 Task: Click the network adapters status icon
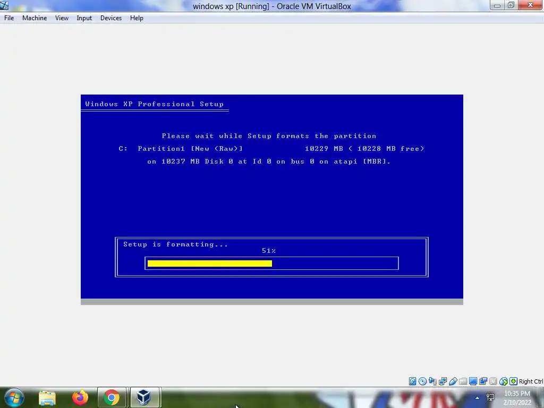(x=443, y=381)
